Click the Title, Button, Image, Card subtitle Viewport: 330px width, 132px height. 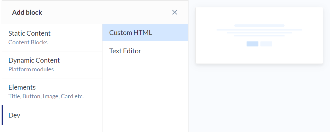click(46, 96)
